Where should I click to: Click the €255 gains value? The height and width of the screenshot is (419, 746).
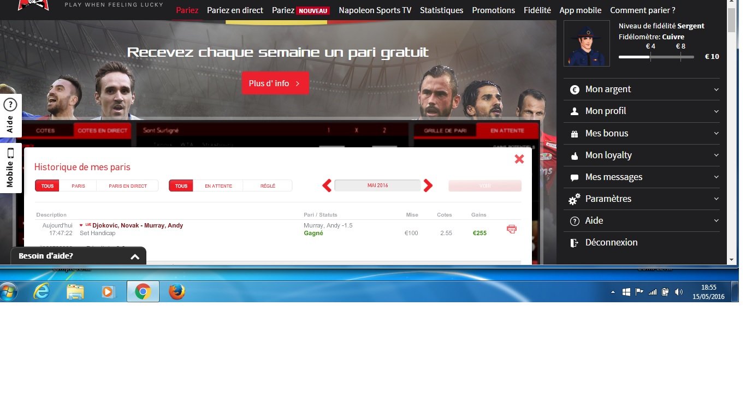(479, 234)
